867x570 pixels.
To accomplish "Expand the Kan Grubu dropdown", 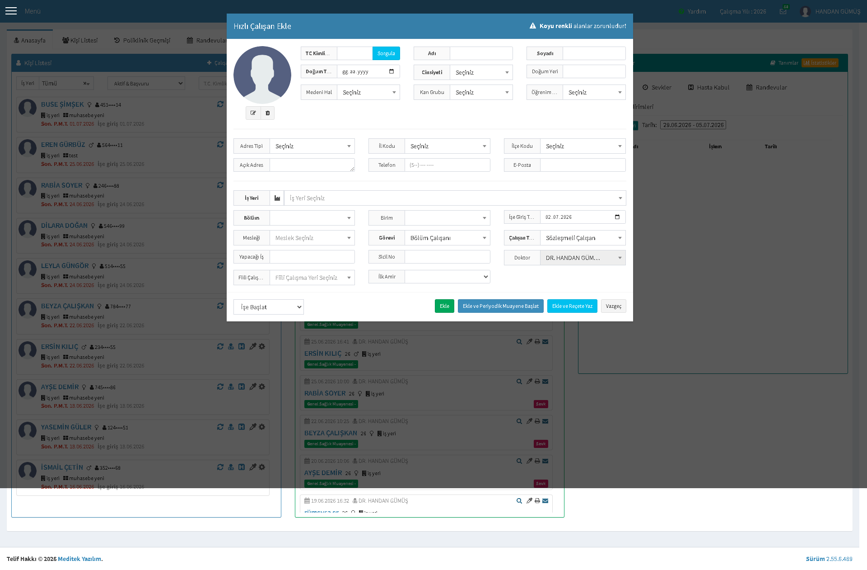I will [481, 92].
